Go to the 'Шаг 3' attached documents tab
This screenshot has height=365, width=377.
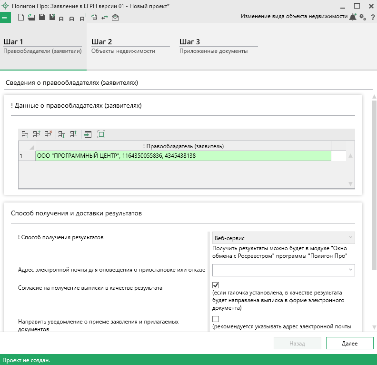[x=213, y=46]
